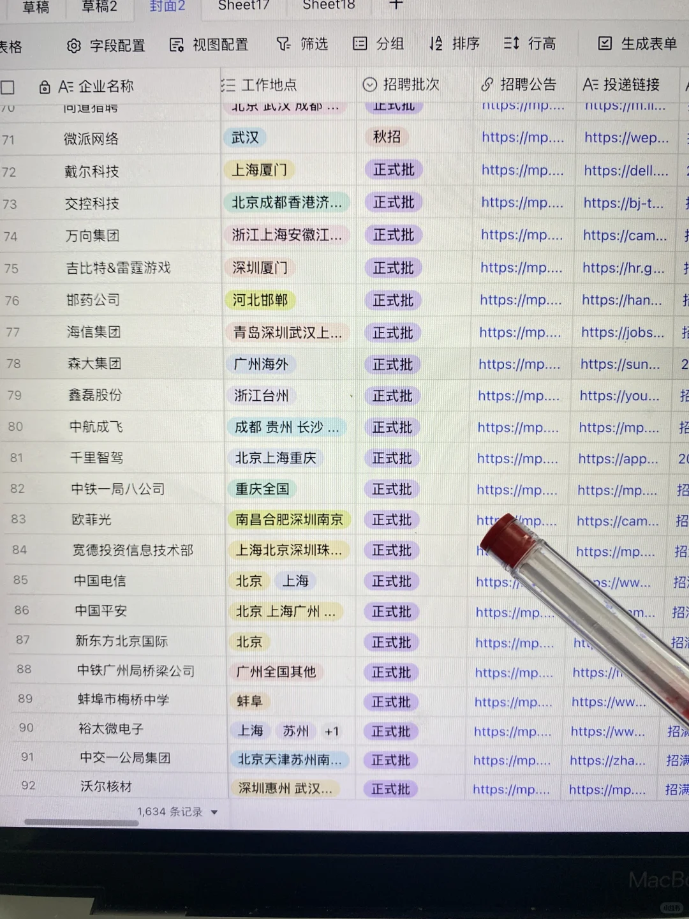Open 视图配置 view configuration icon
The image size is (689, 919).
coord(177,45)
